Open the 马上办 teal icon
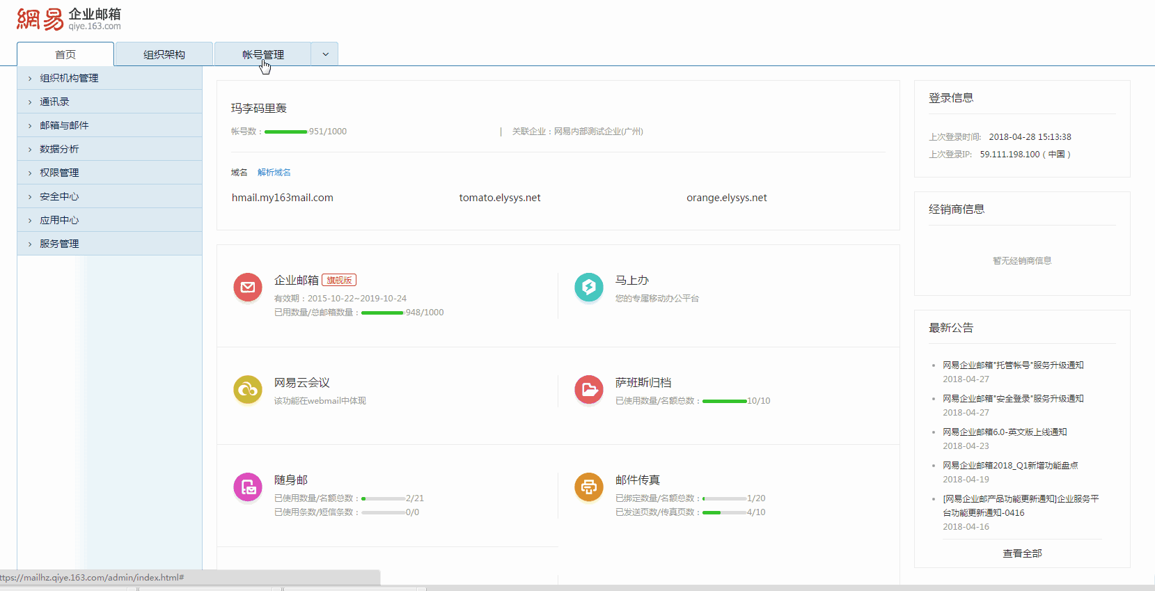The image size is (1155, 591). click(589, 287)
